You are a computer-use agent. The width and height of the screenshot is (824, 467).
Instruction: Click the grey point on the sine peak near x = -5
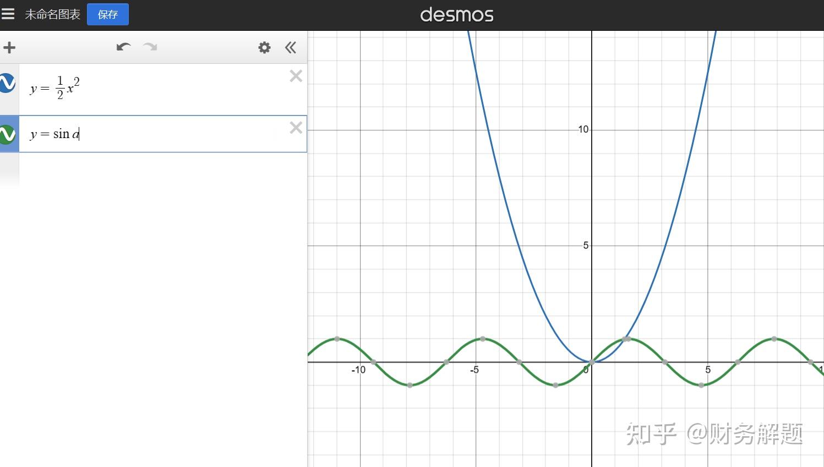(483, 339)
